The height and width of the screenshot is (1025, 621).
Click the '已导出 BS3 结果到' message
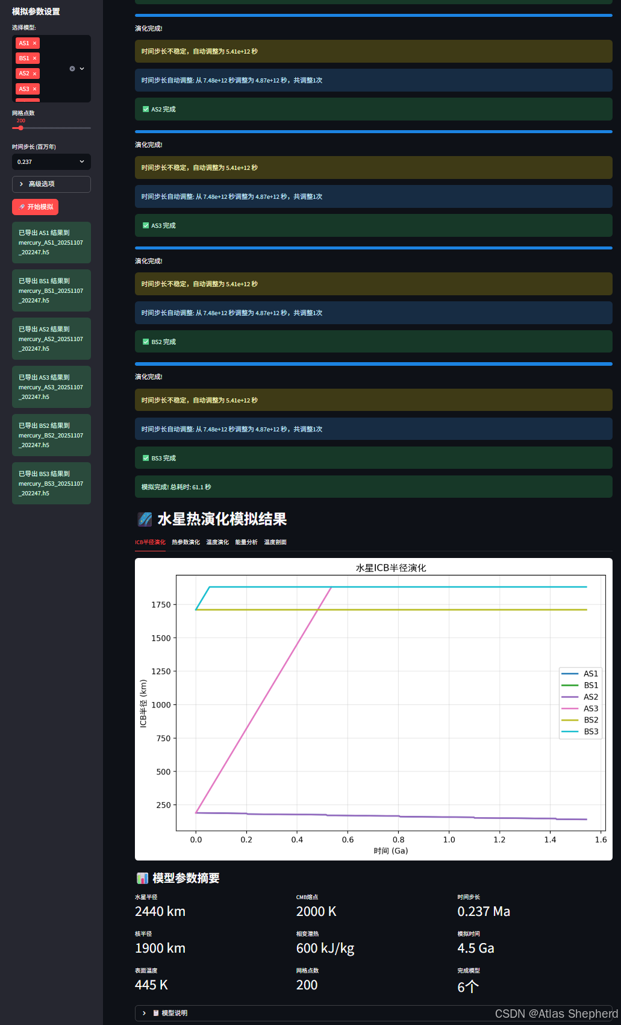coord(51,483)
